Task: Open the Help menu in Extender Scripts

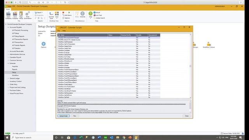Action: click(x=64, y=31)
